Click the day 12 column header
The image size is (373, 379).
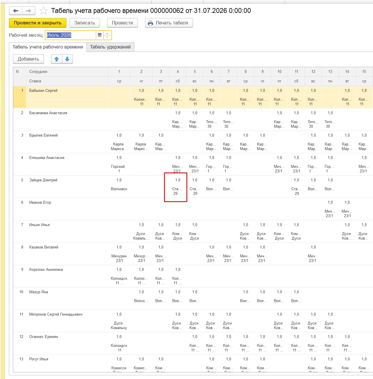313,72
